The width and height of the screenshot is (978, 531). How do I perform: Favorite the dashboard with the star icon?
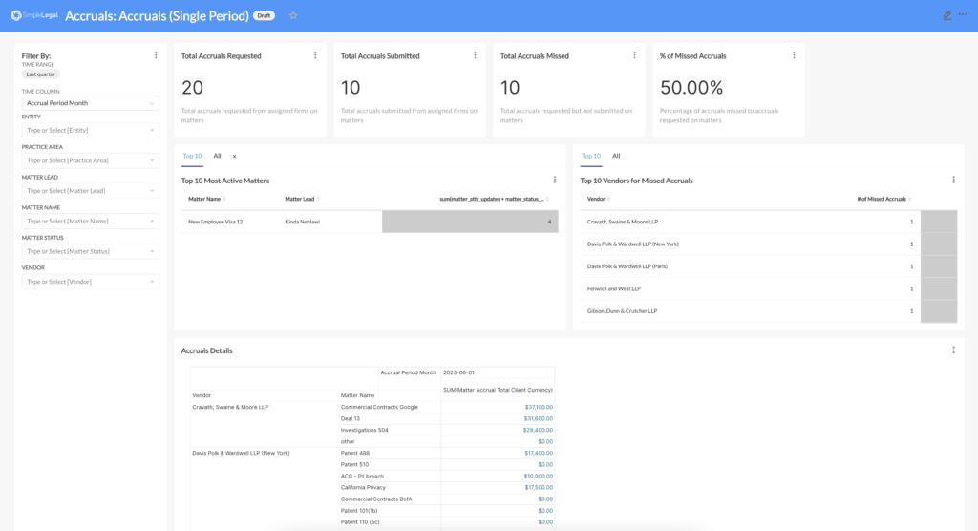[293, 15]
